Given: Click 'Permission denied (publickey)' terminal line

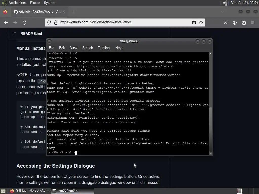Looking at the screenshot, I should [93, 118].
